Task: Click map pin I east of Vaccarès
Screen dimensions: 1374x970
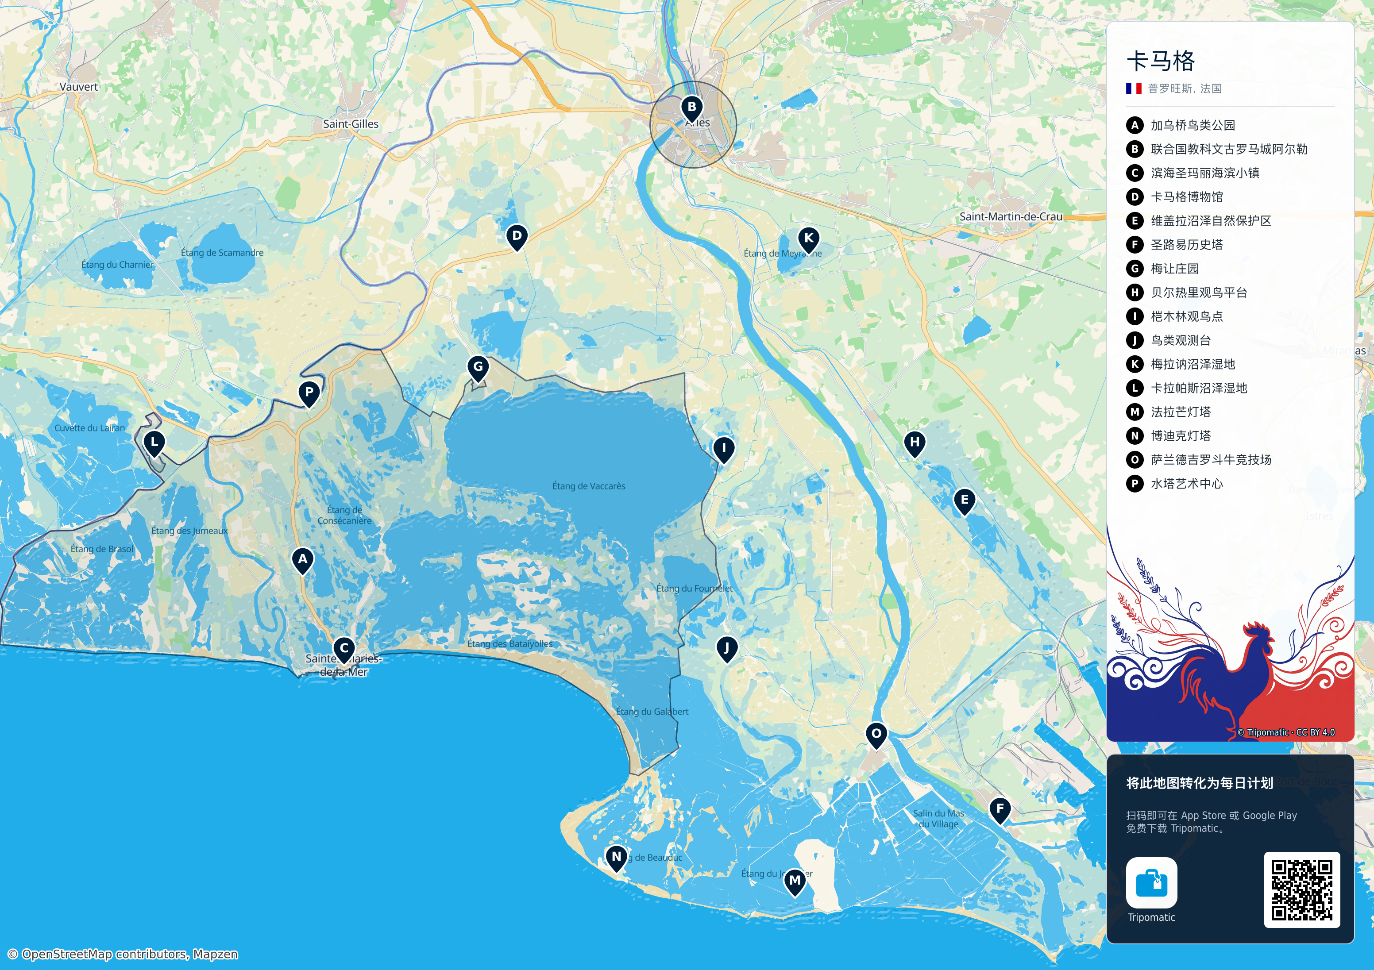Action: [x=724, y=450]
